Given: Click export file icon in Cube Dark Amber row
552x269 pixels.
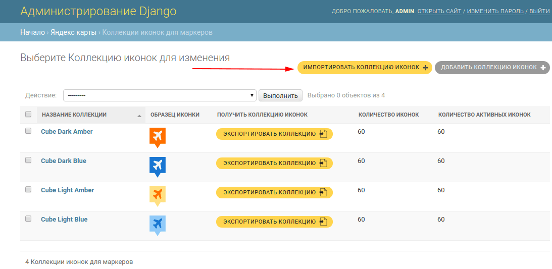Looking at the screenshot, I should click(324, 134).
